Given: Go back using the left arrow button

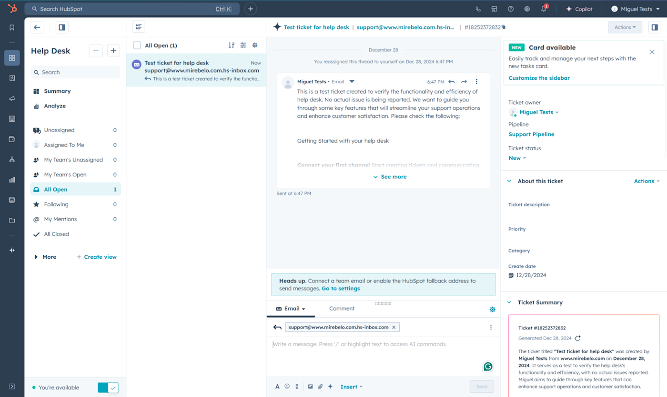Looking at the screenshot, I should coord(37,27).
